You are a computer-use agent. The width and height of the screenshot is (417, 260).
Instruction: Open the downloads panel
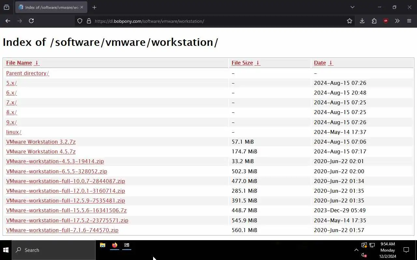(362, 21)
